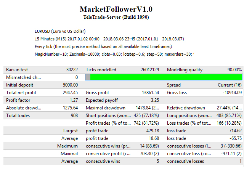The width and height of the screenshot is (244, 183).
Task: Click the consecutive wins (pr... label
Action: click(x=108, y=146)
